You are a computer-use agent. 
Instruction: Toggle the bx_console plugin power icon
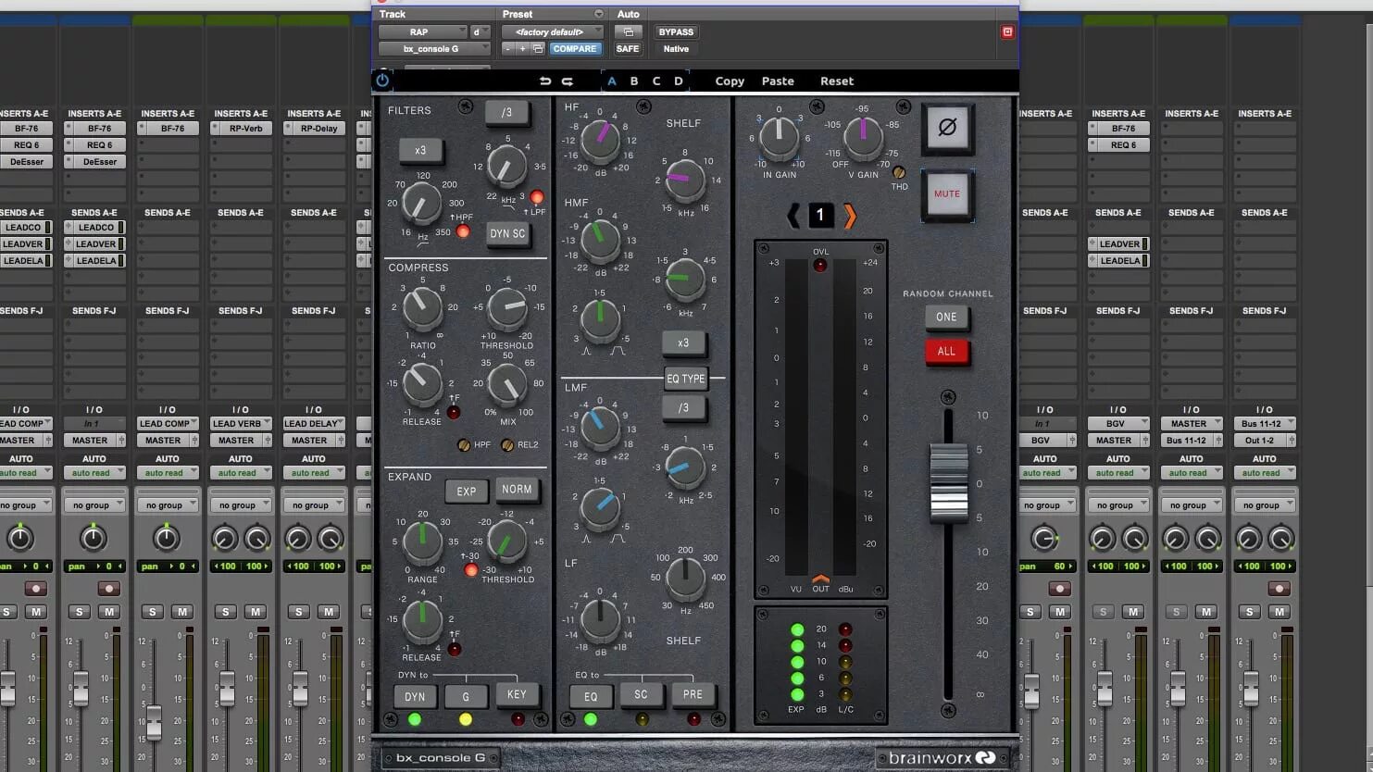(x=381, y=81)
